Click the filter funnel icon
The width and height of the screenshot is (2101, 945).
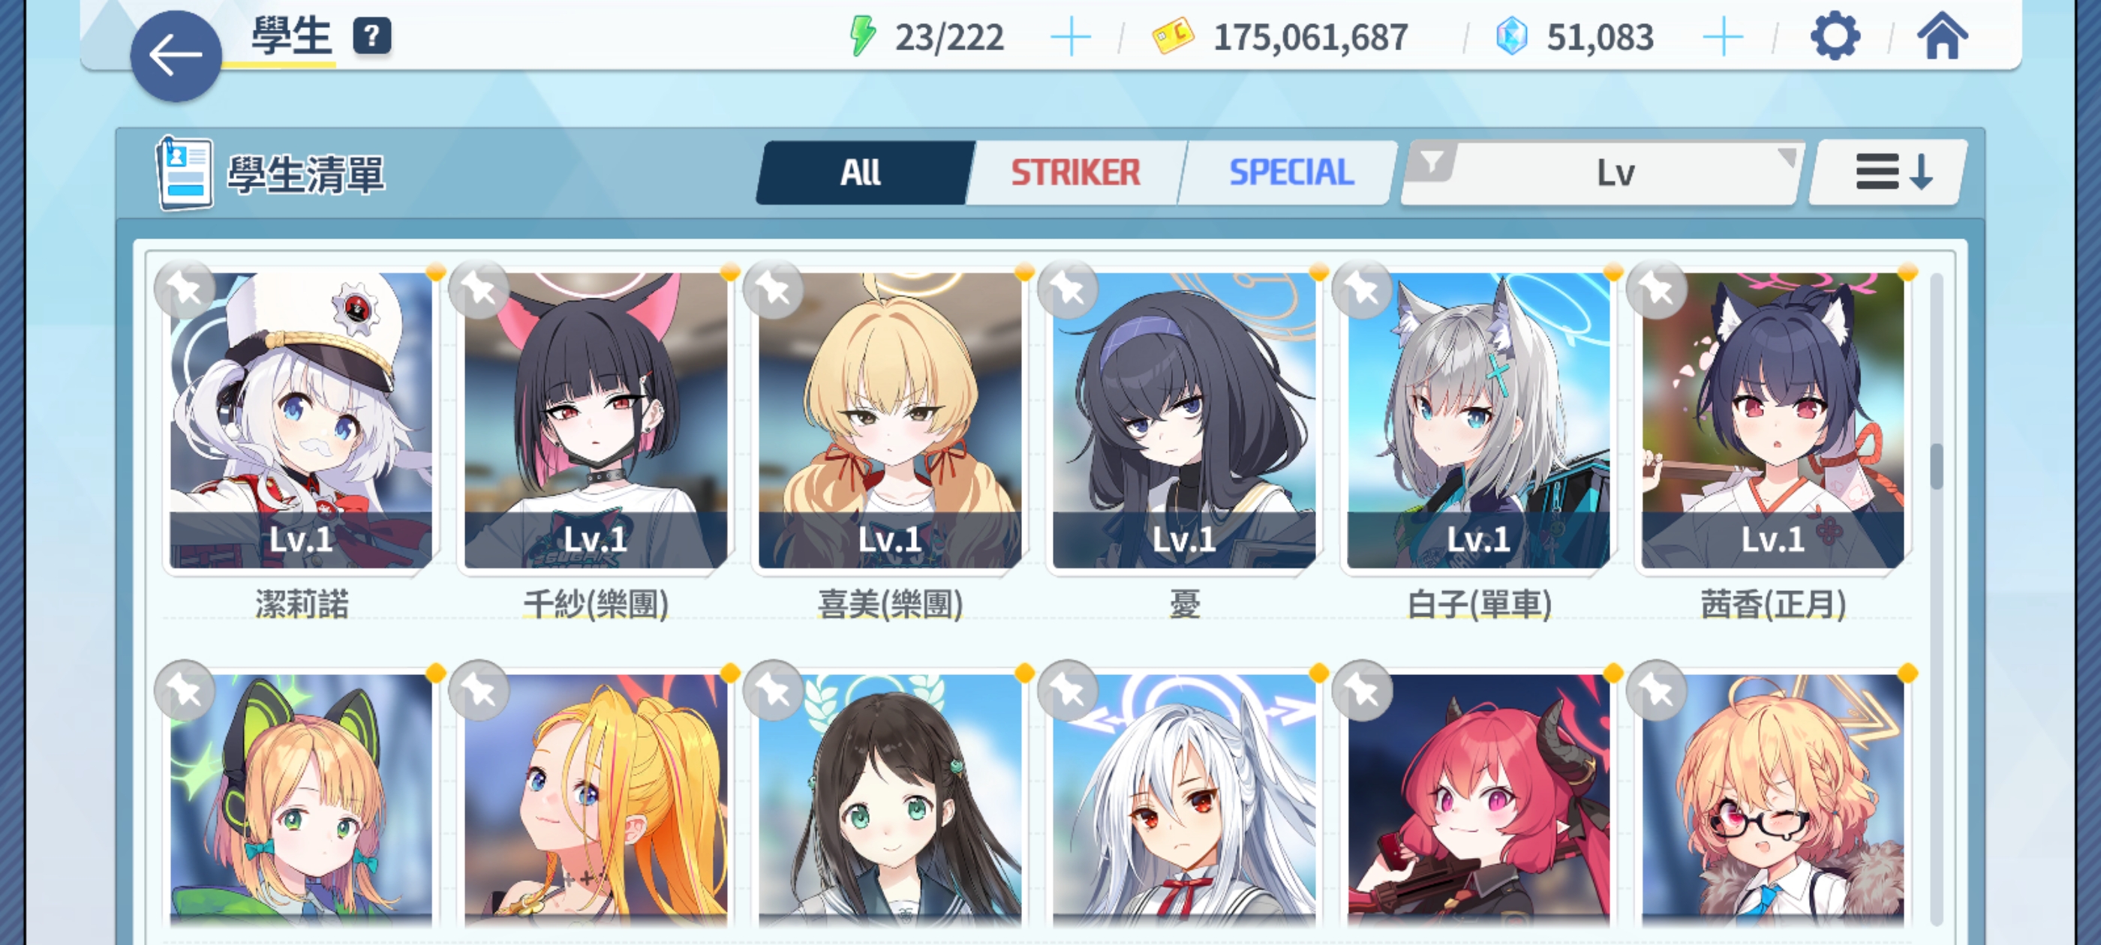pyautogui.click(x=1432, y=162)
